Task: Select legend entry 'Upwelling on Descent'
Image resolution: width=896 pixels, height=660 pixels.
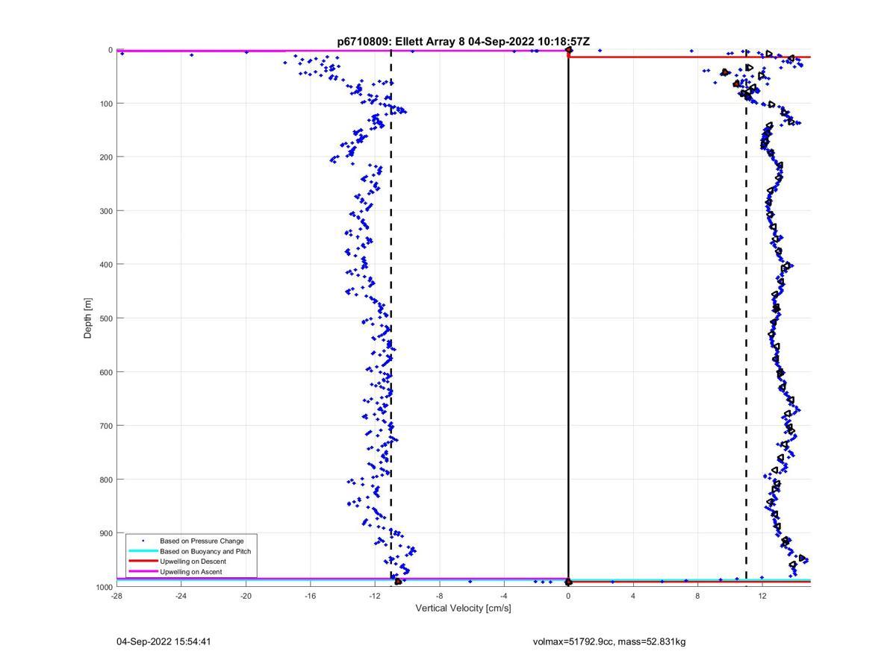Action: [x=193, y=561]
